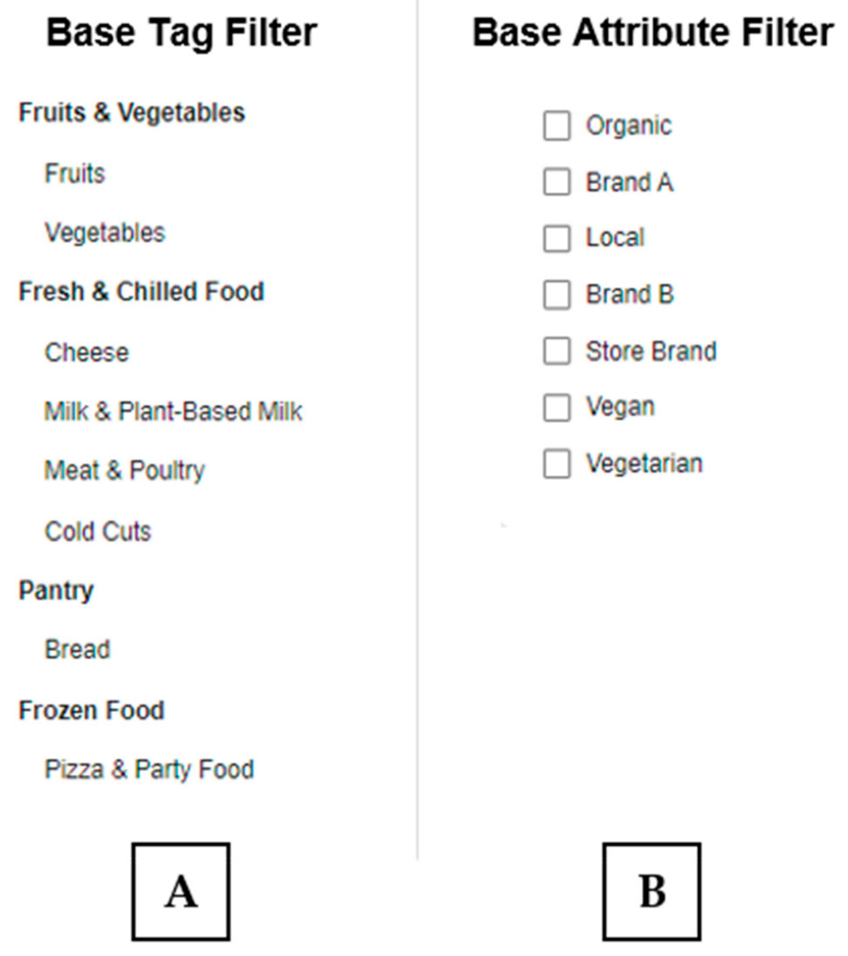Click the Meat & Poultry tag
Viewport: 848px width, 956px height.
(x=124, y=471)
